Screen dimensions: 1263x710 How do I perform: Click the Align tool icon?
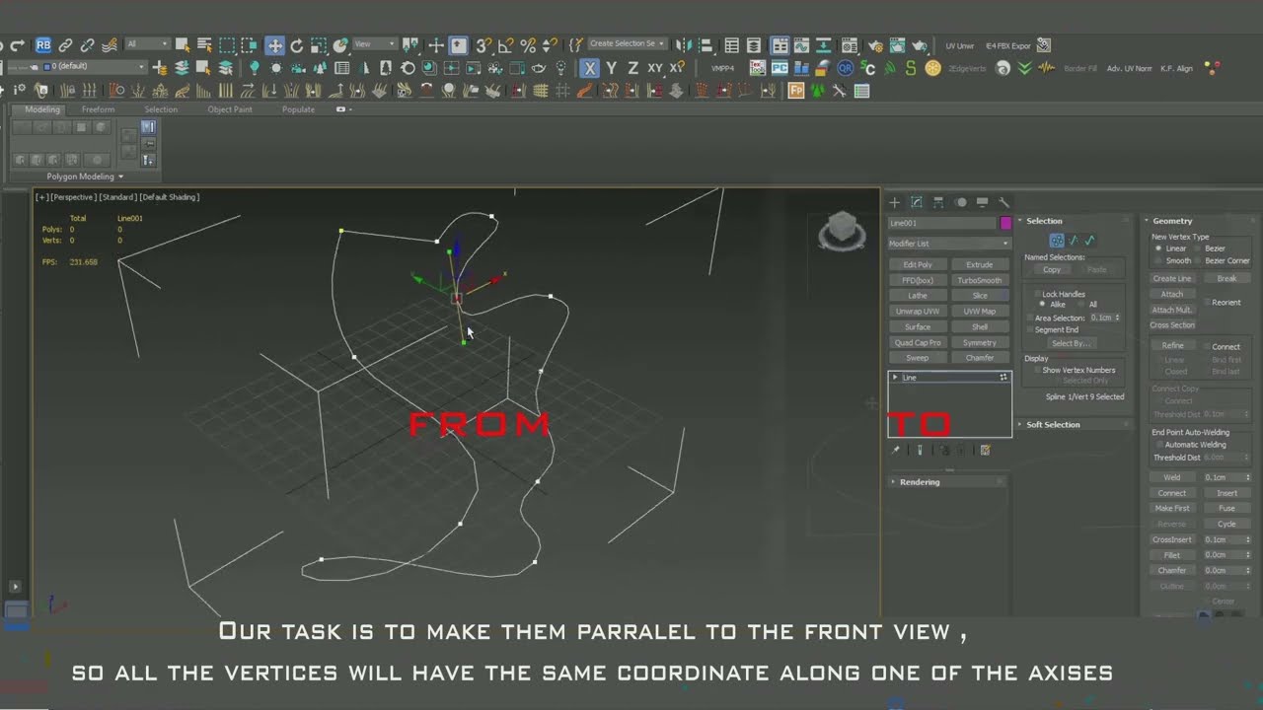[x=708, y=45]
